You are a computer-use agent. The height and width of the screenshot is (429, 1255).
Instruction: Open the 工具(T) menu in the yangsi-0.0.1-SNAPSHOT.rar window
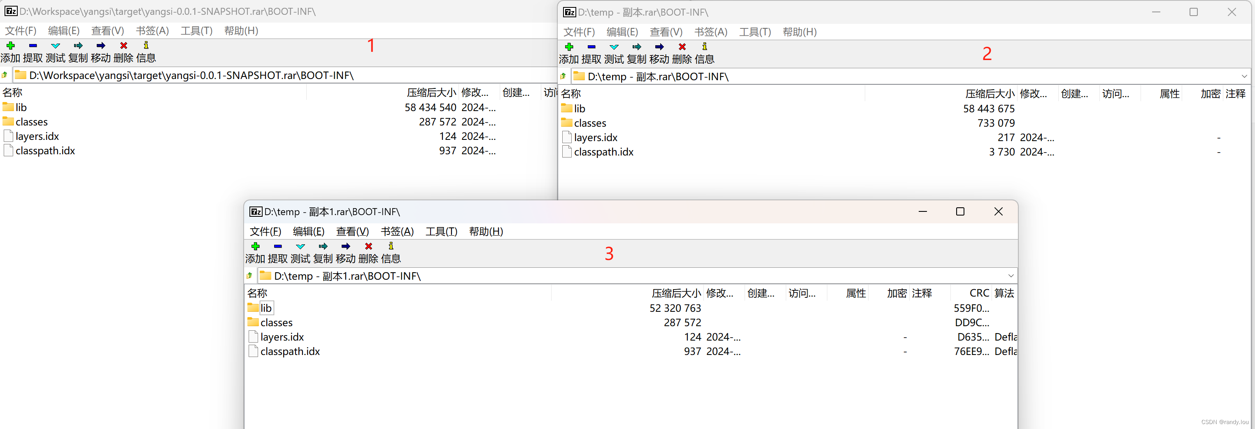[x=196, y=31]
